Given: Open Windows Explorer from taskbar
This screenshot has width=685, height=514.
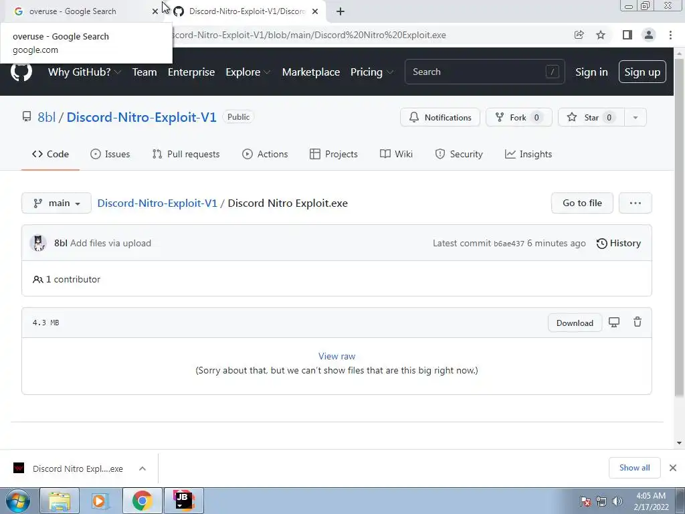Looking at the screenshot, I should tap(60, 501).
